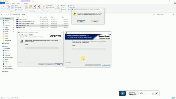The image size is (176, 99).
Task: Click the Sentinel installation progress bar
Action: [89, 49]
